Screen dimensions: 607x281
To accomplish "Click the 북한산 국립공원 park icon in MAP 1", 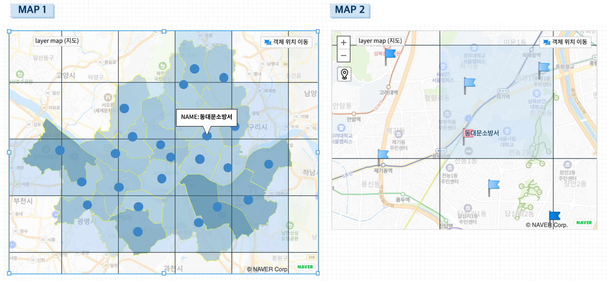I will click(163, 66).
